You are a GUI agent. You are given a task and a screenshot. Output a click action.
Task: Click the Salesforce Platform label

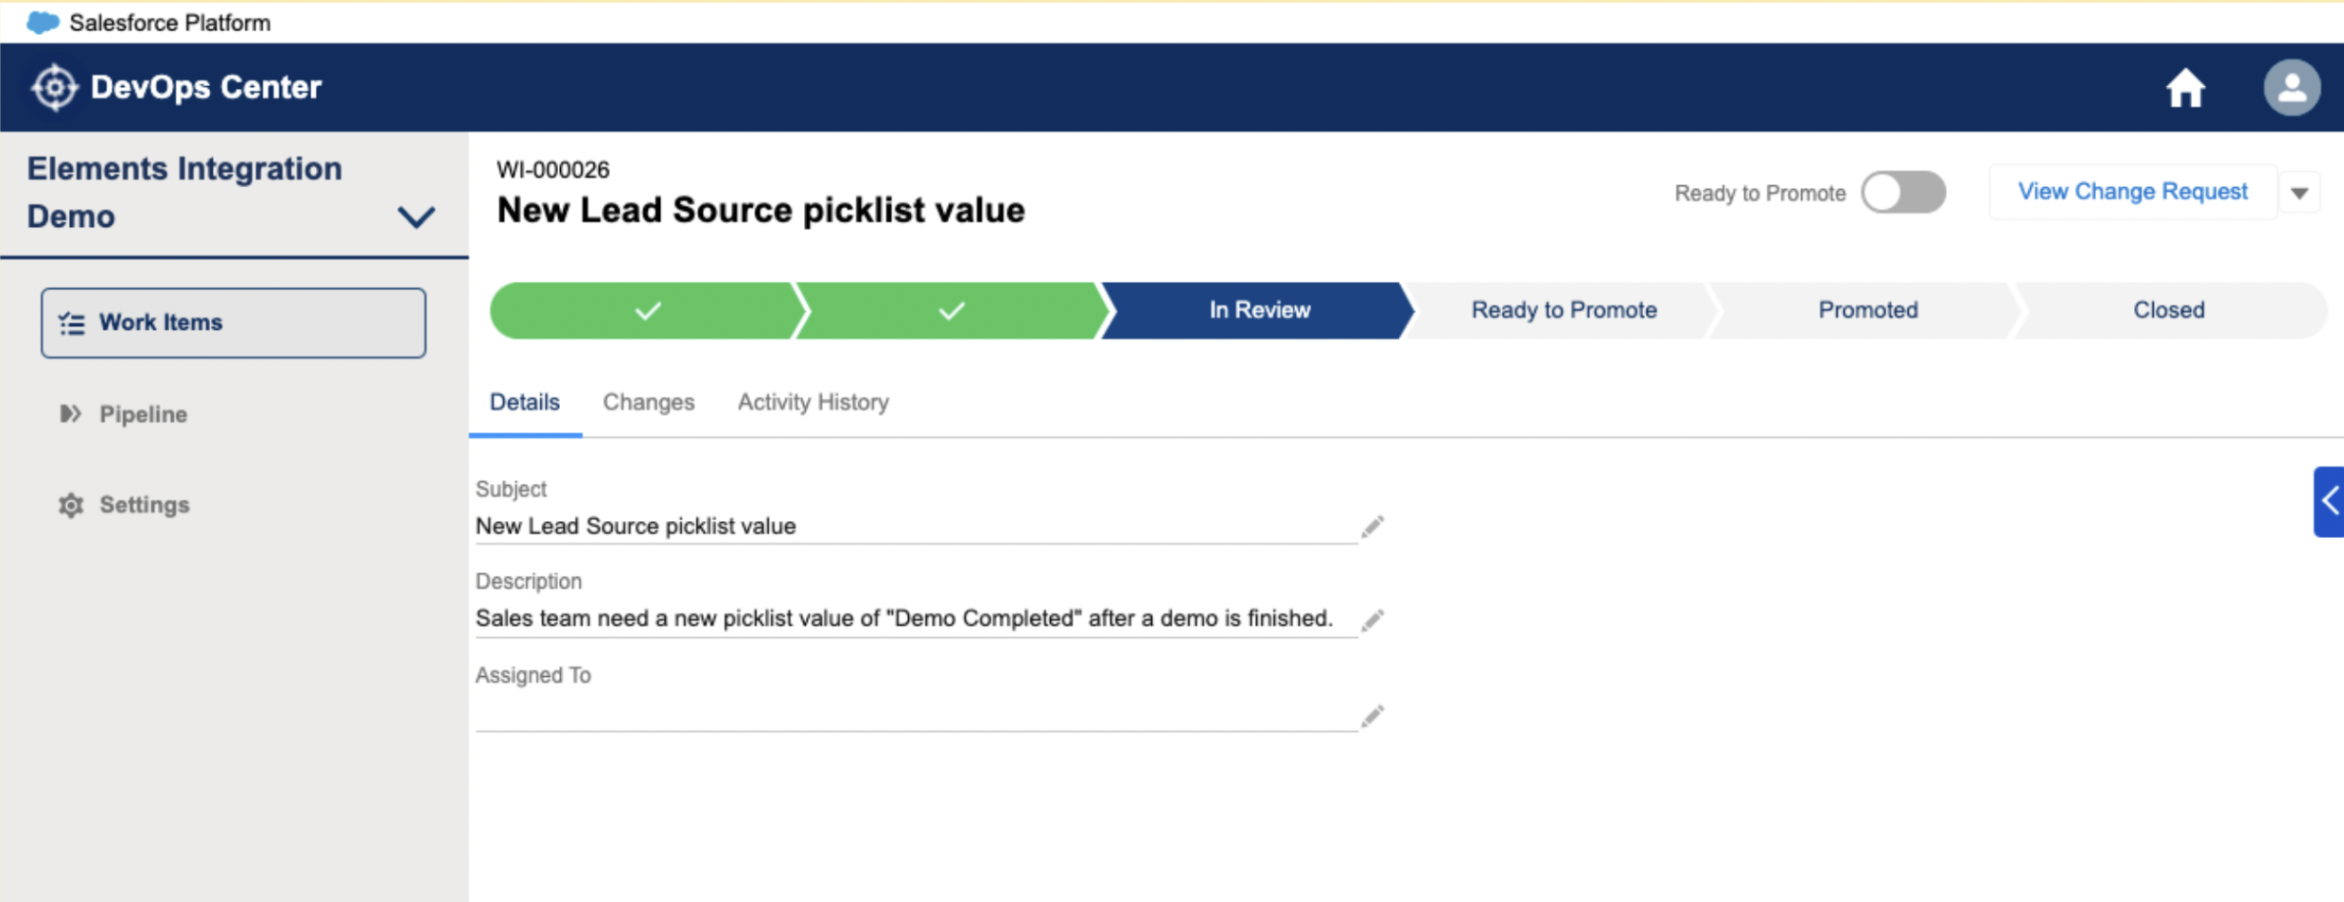pyautogui.click(x=170, y=23)
